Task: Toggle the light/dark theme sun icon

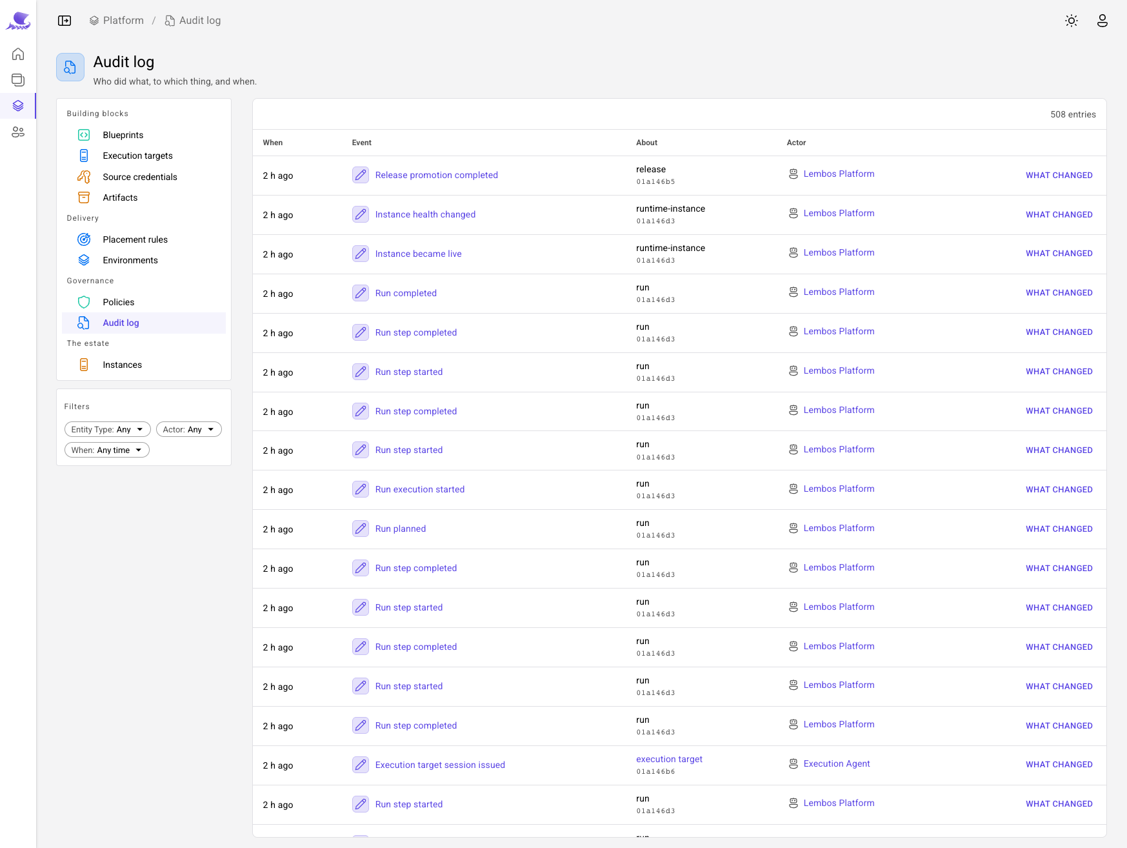Action: 1072,21
